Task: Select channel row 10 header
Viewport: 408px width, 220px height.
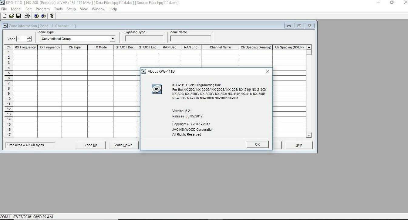Action: point(9,99)
